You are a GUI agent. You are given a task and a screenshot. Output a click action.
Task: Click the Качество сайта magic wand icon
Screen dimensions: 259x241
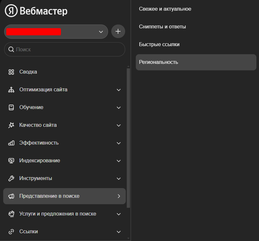[x=11, y=125]
